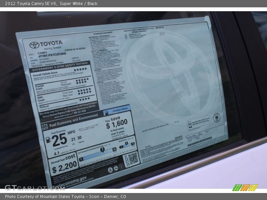Click the NHTSA phone number 1-888-327-4236
Viewport: 267px width, 200px height.
point(77,113)
